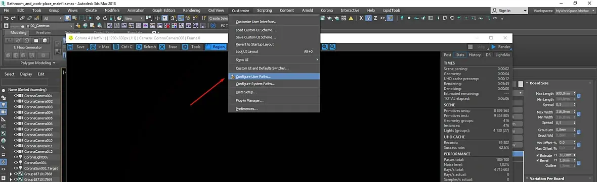Click the Undo arrow icon
The image size is (597, 182).
click(x=6, y=18)
